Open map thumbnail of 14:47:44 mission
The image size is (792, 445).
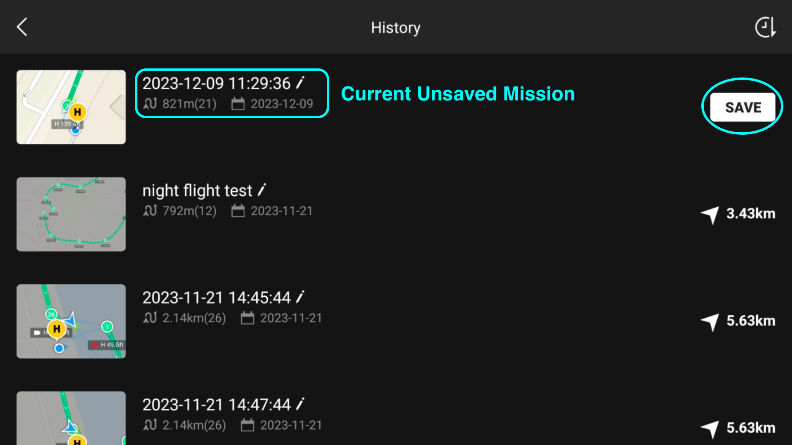coord(71,418)
